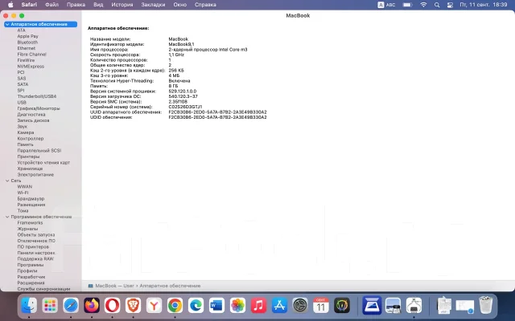Select Wi-Fi in the sidebar

[x=23, y=193]
